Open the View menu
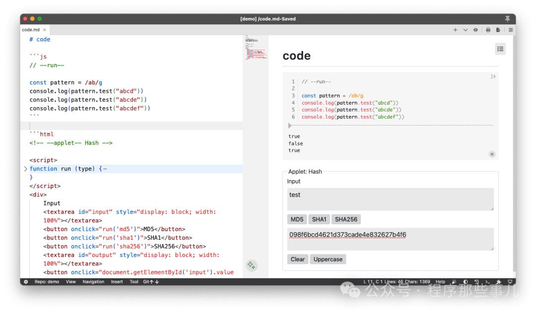Screen dimensions: 536x312 71,282
